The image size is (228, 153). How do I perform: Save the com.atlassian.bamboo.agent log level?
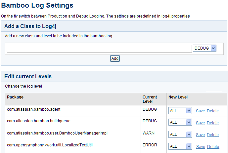click(x=200, y=111)
